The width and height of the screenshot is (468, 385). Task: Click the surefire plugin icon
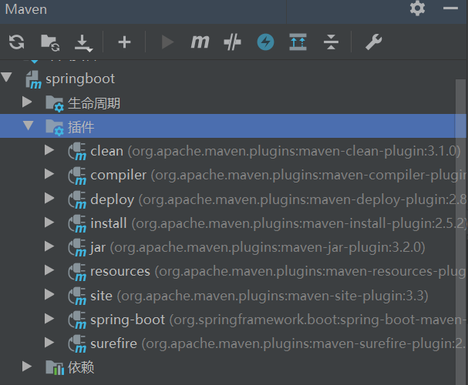pyautogui.click(x=77, y=344)
